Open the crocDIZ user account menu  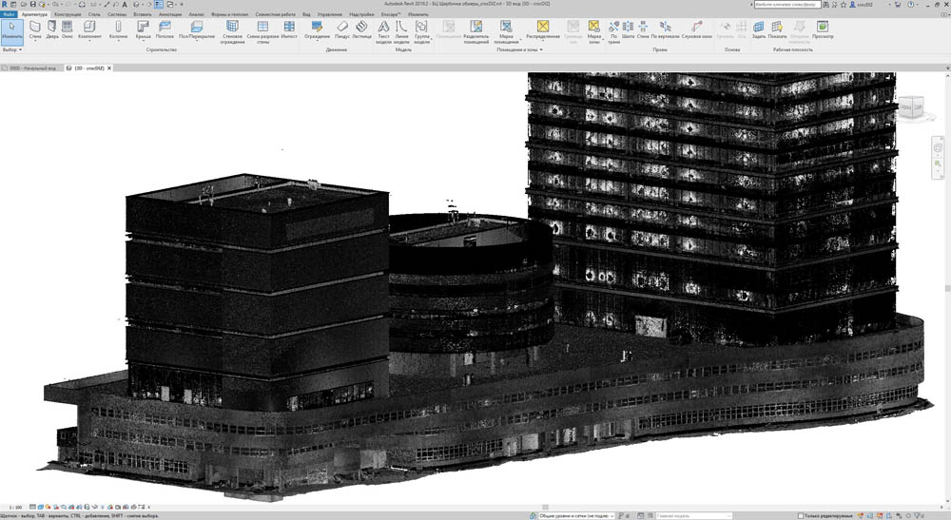(862, 4)
